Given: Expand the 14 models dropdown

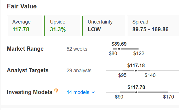Looking at the screenshot, I should tap(81, 92).
